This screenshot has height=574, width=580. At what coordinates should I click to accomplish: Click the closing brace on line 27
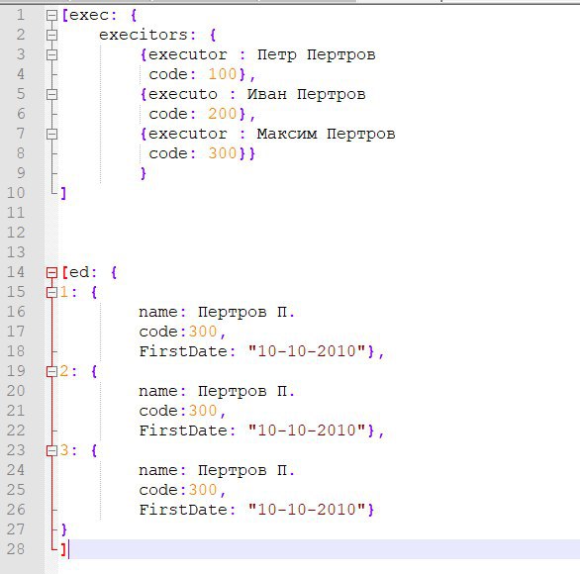tap(63, 529)
